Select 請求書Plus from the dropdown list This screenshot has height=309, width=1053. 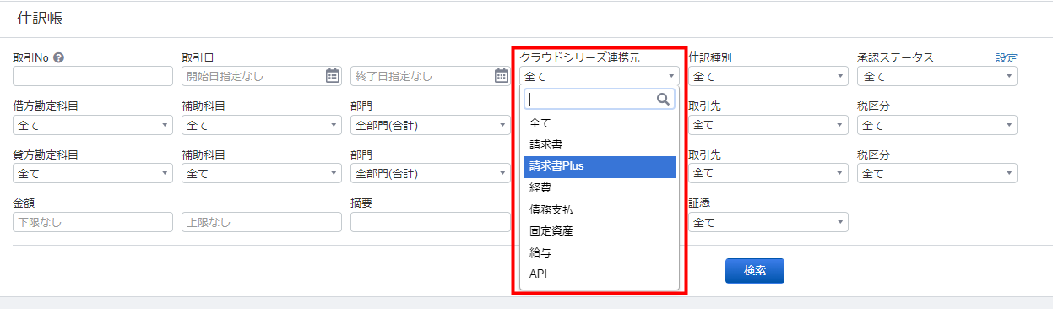tap(600, 167)
